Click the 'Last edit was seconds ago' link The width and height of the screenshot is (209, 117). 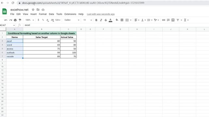[x=101, y=14]
